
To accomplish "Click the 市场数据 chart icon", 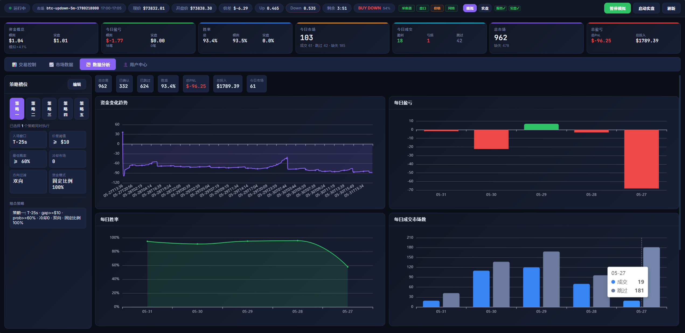I will click(x=51, y=65).
